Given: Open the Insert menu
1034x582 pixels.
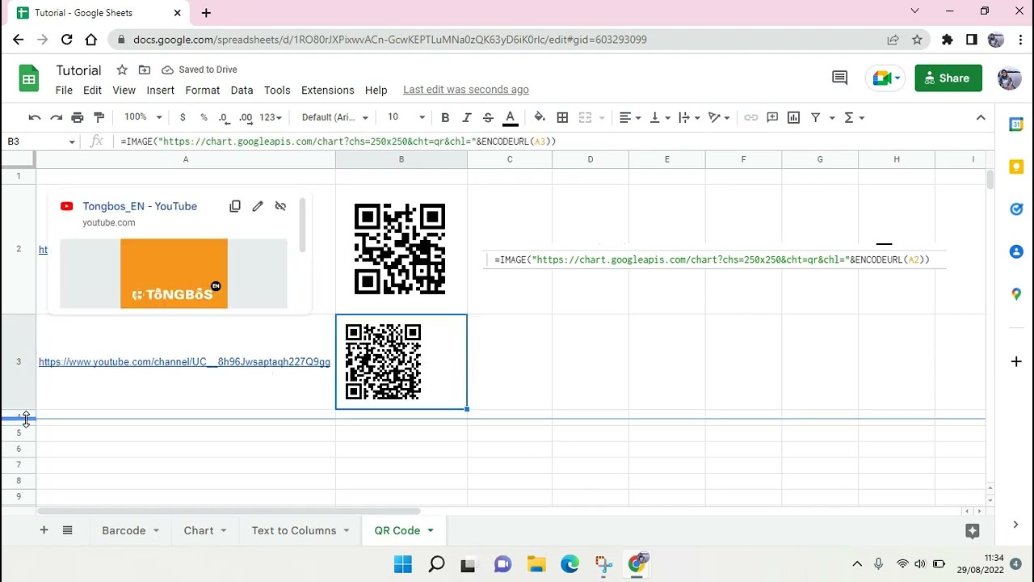Looking at the screenshot, I should pyautogui.click(x=160, y=90).
